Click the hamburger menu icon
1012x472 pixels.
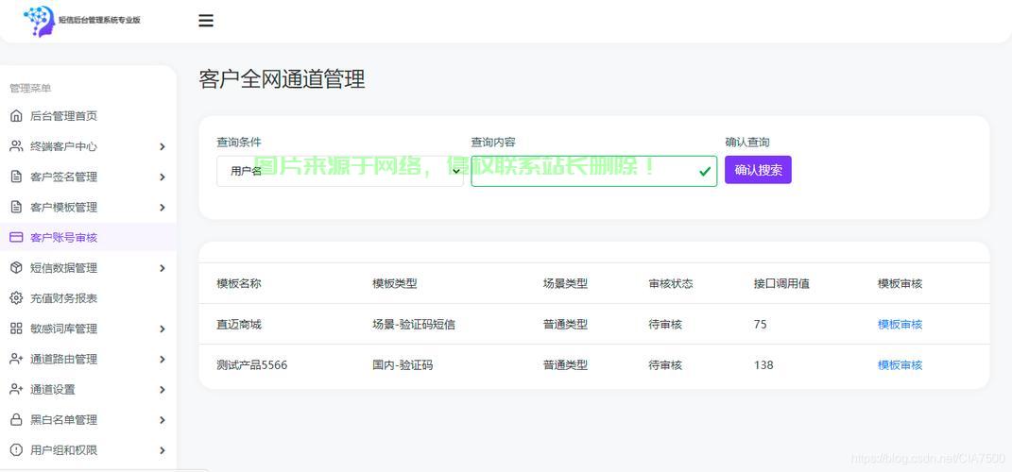pyautogui.click(x=206, y=21)
